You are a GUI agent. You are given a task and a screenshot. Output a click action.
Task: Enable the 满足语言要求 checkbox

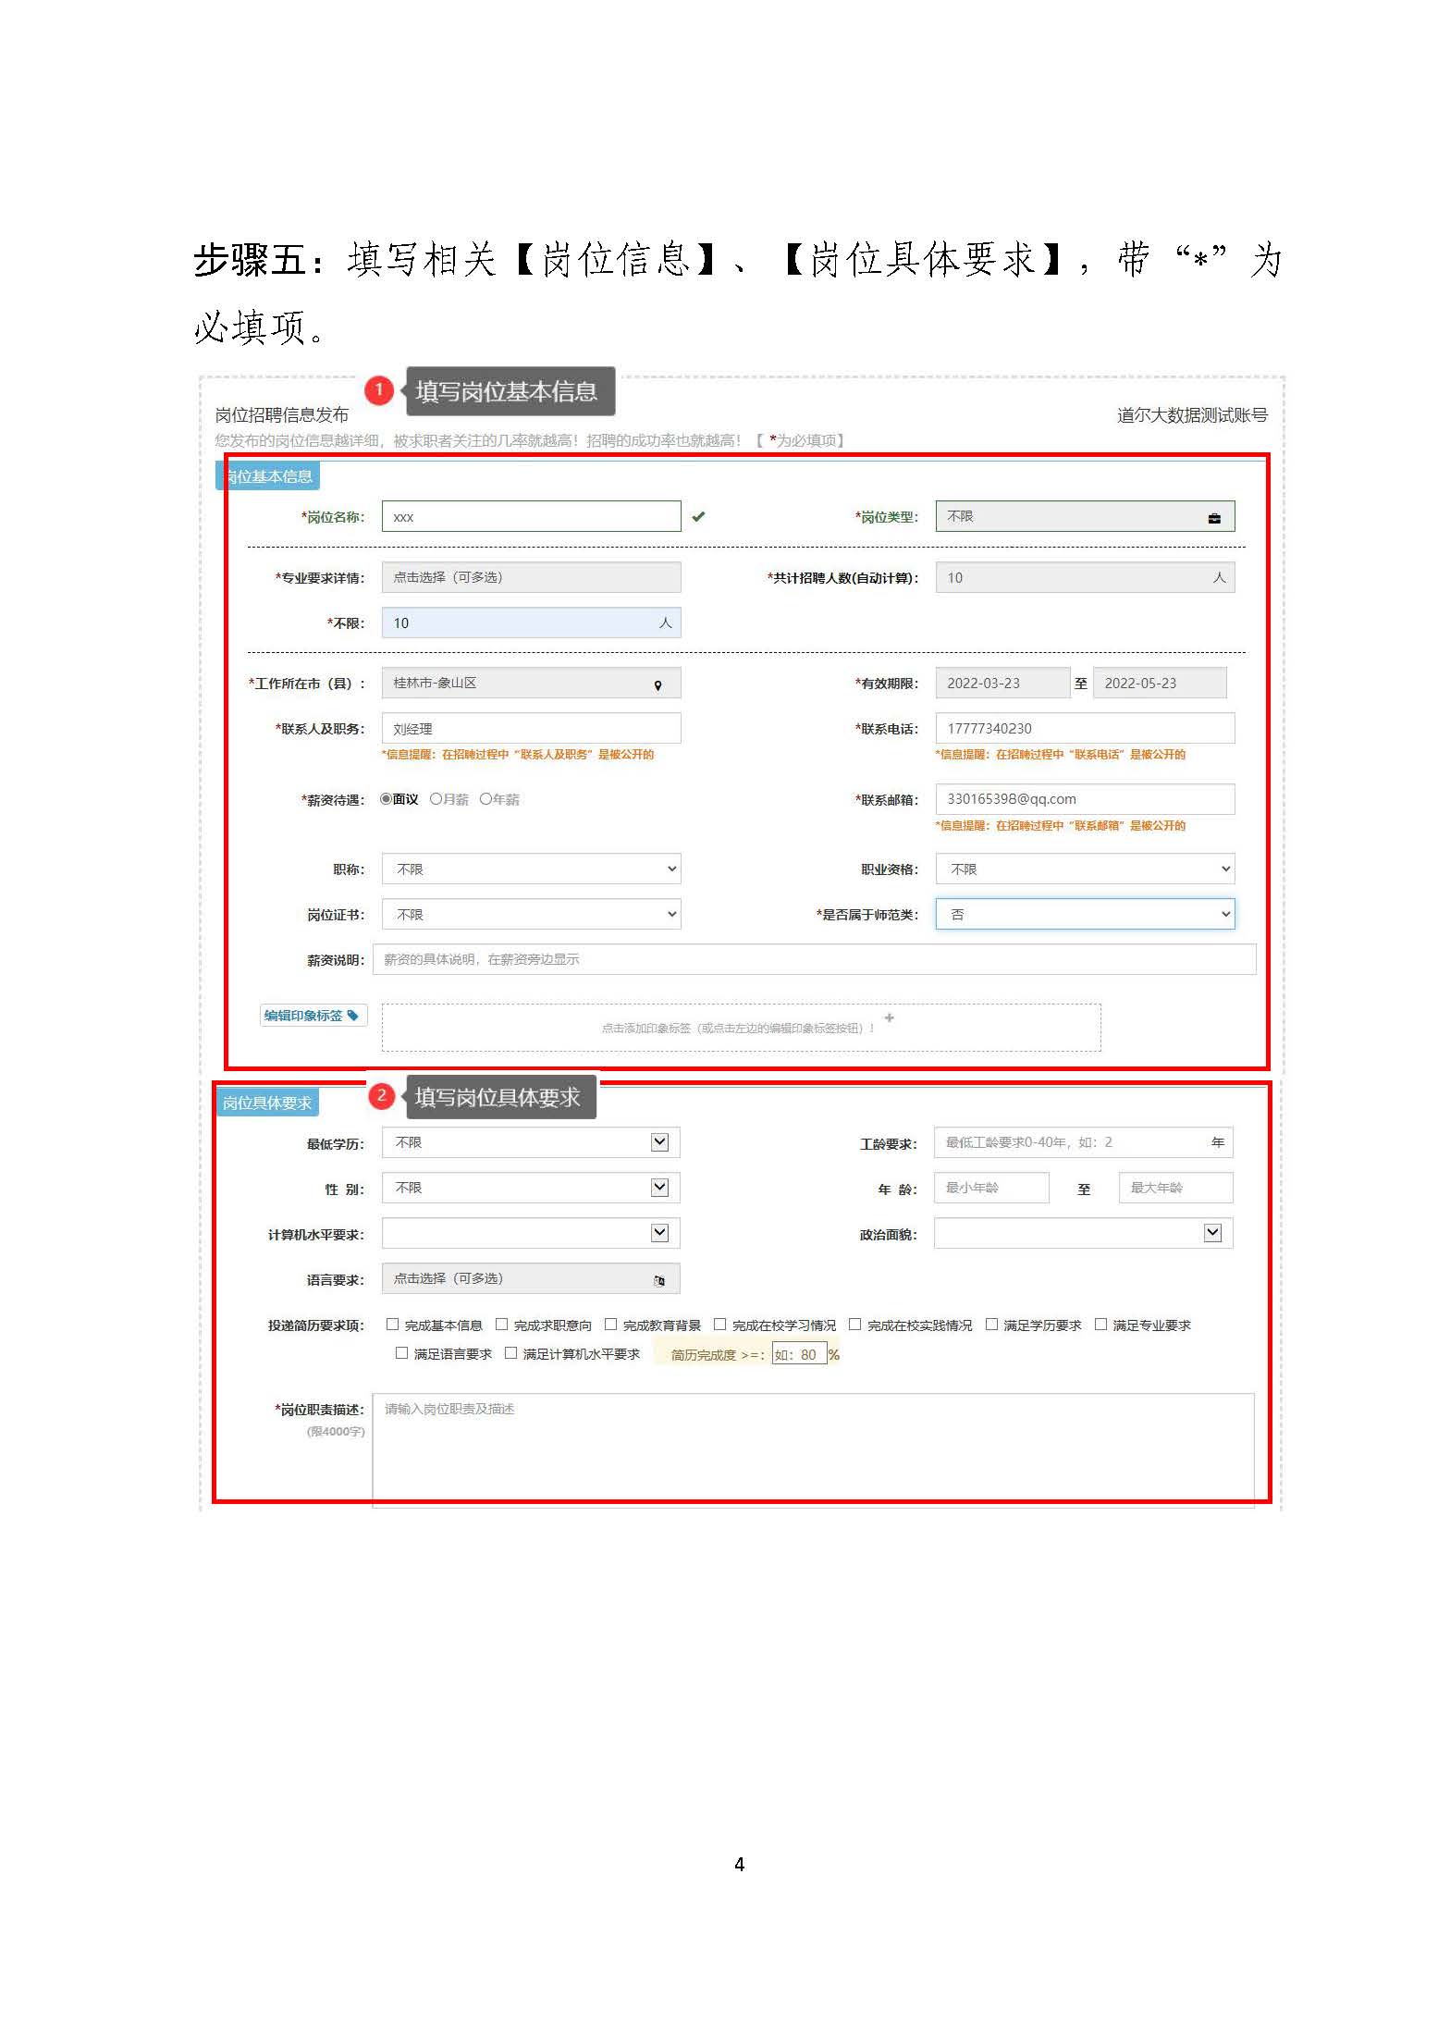[401, 1353]
